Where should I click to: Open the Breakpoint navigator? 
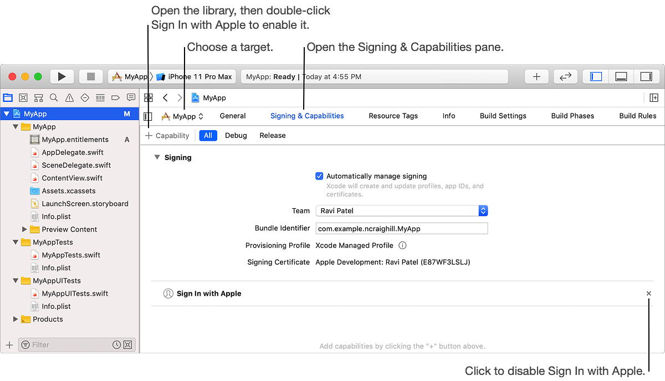pyautogui.click(x=115, y=97)
